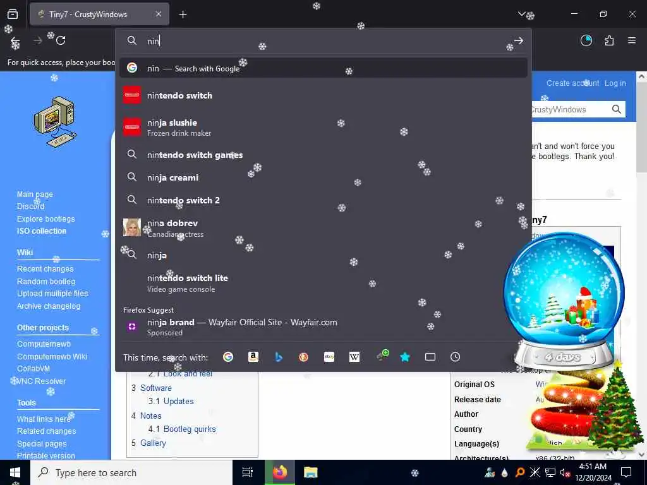The height and width of the screenshot is (485, 647).
Task: Select the nintendo switch suggestion
Action: (x=323, y=95)
